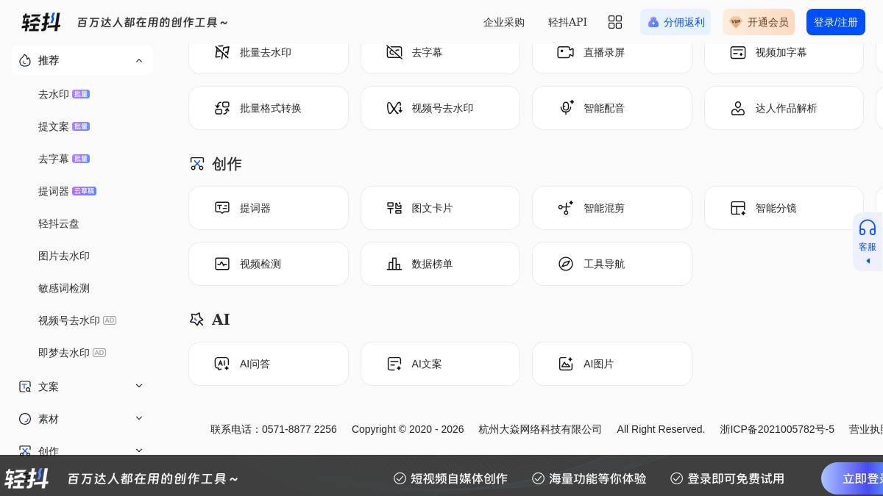883x496 pixels.
Task: Click the 工具导航 compass icon
Action: (x=566, y=264)
